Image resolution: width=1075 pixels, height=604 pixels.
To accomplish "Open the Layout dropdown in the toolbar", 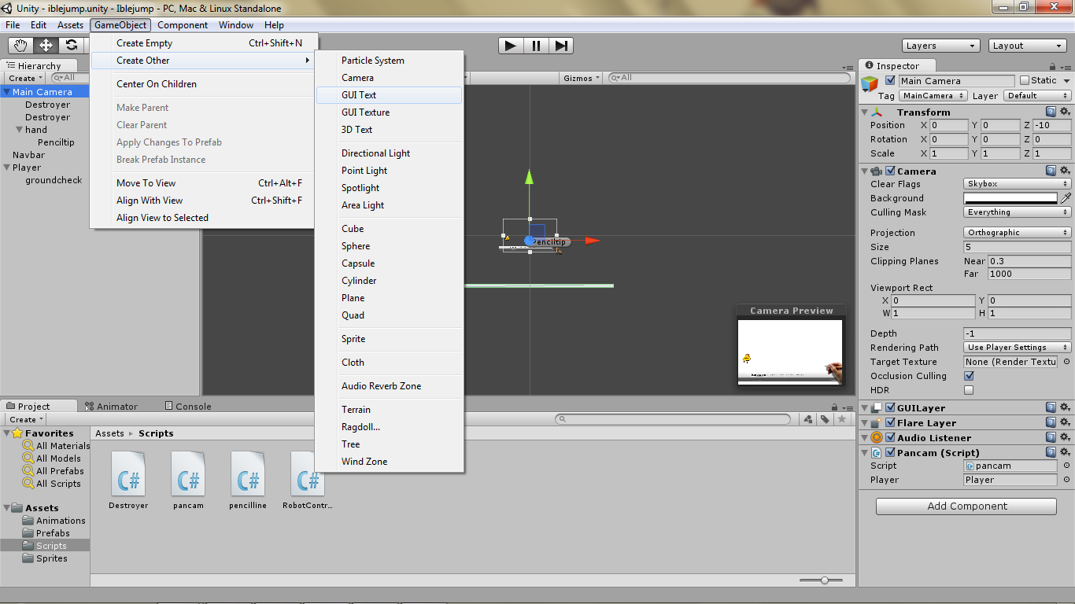I will click(1027, 45).
